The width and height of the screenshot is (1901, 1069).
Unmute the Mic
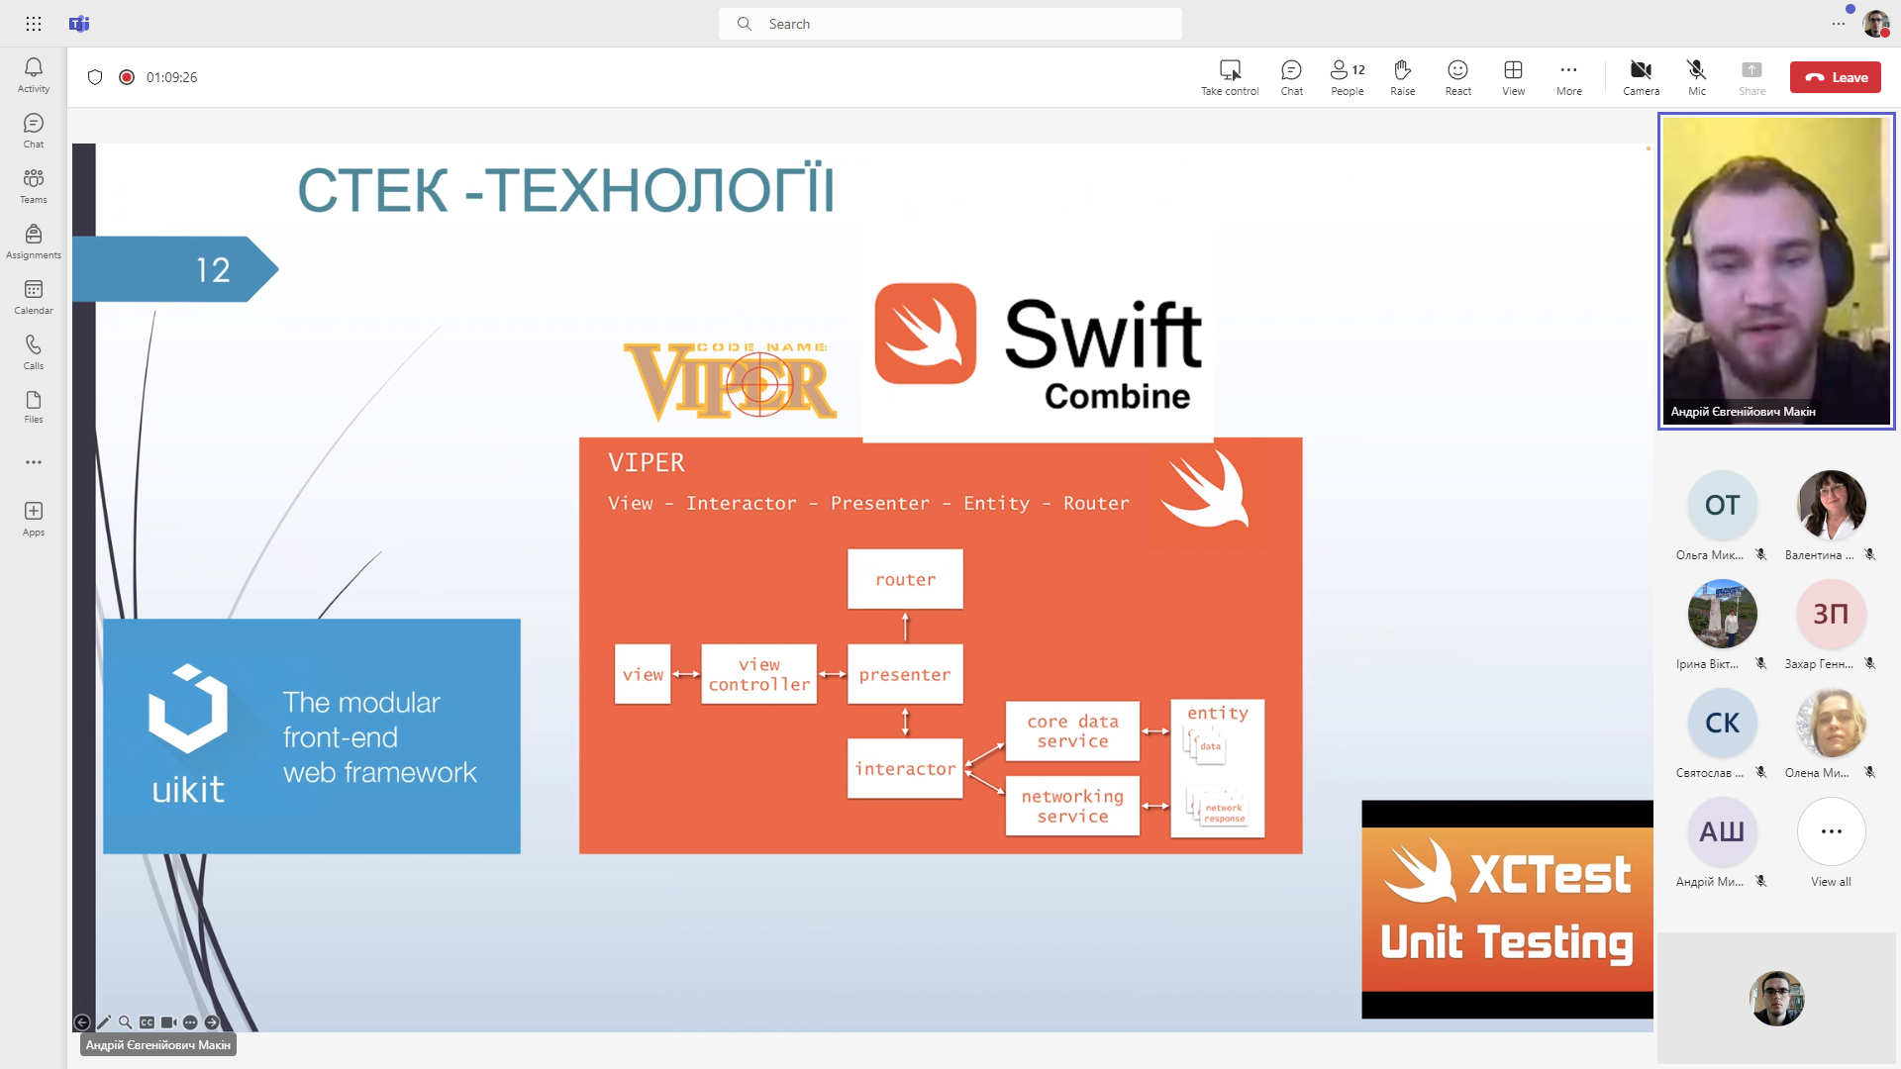(x=1696, y=76)
